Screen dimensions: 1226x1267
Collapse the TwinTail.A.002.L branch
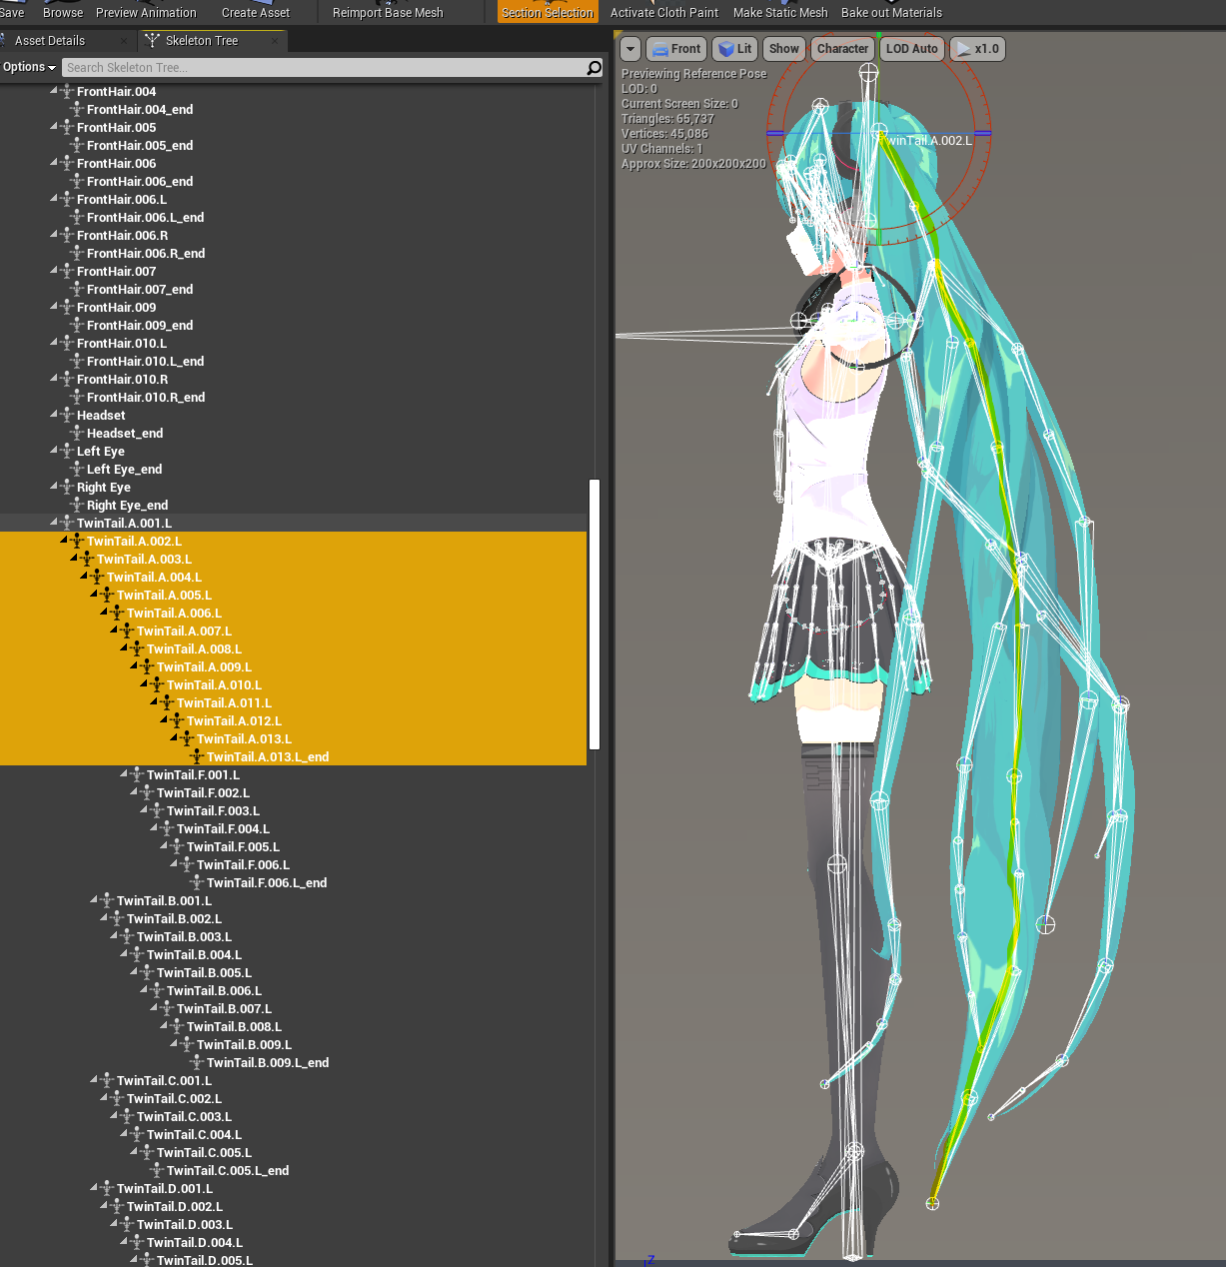(64, 540)
